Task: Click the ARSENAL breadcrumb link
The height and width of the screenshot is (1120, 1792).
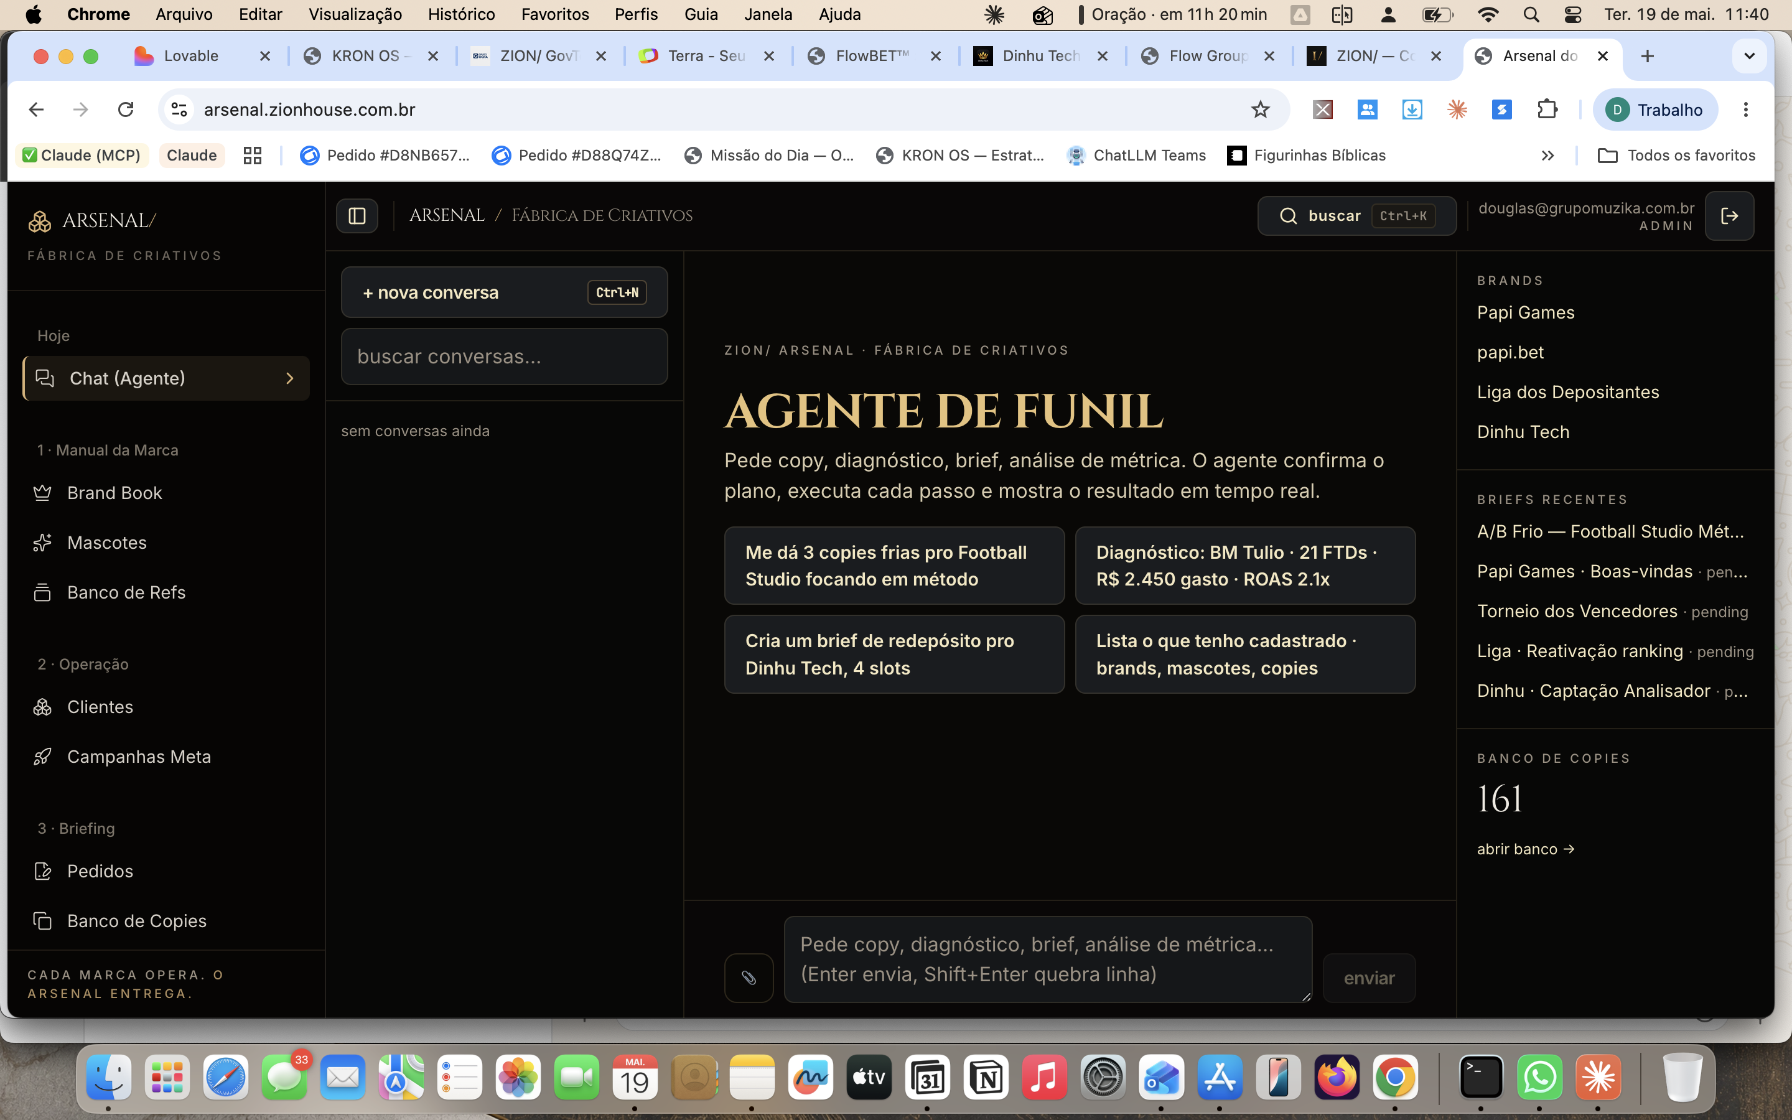Action: click(447, 215)
